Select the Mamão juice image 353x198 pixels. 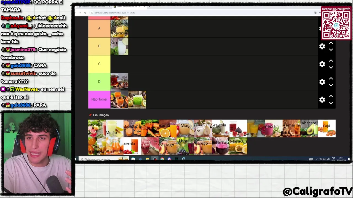[132, 128]
